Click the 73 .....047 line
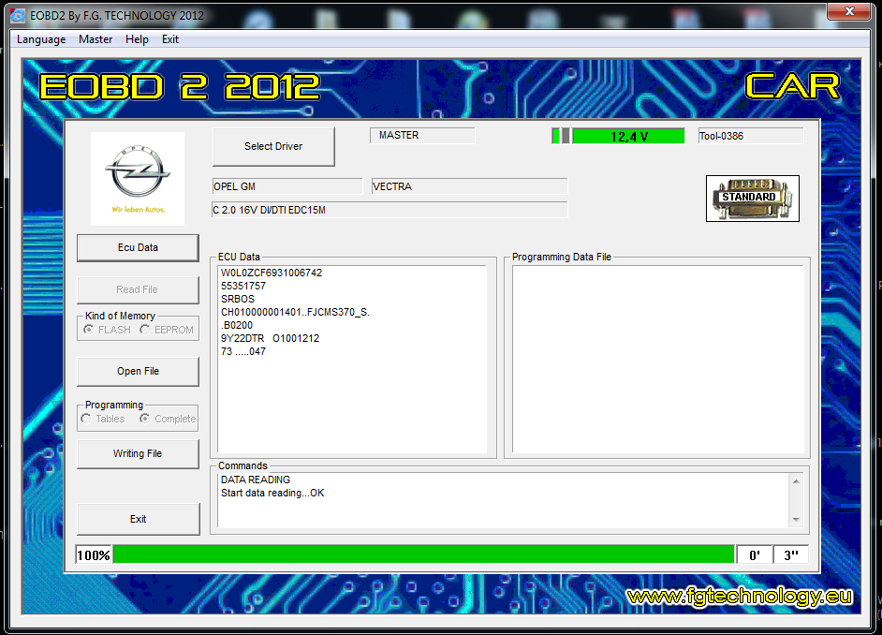Viewport: 882px width, 635px height. coord(243,351)
